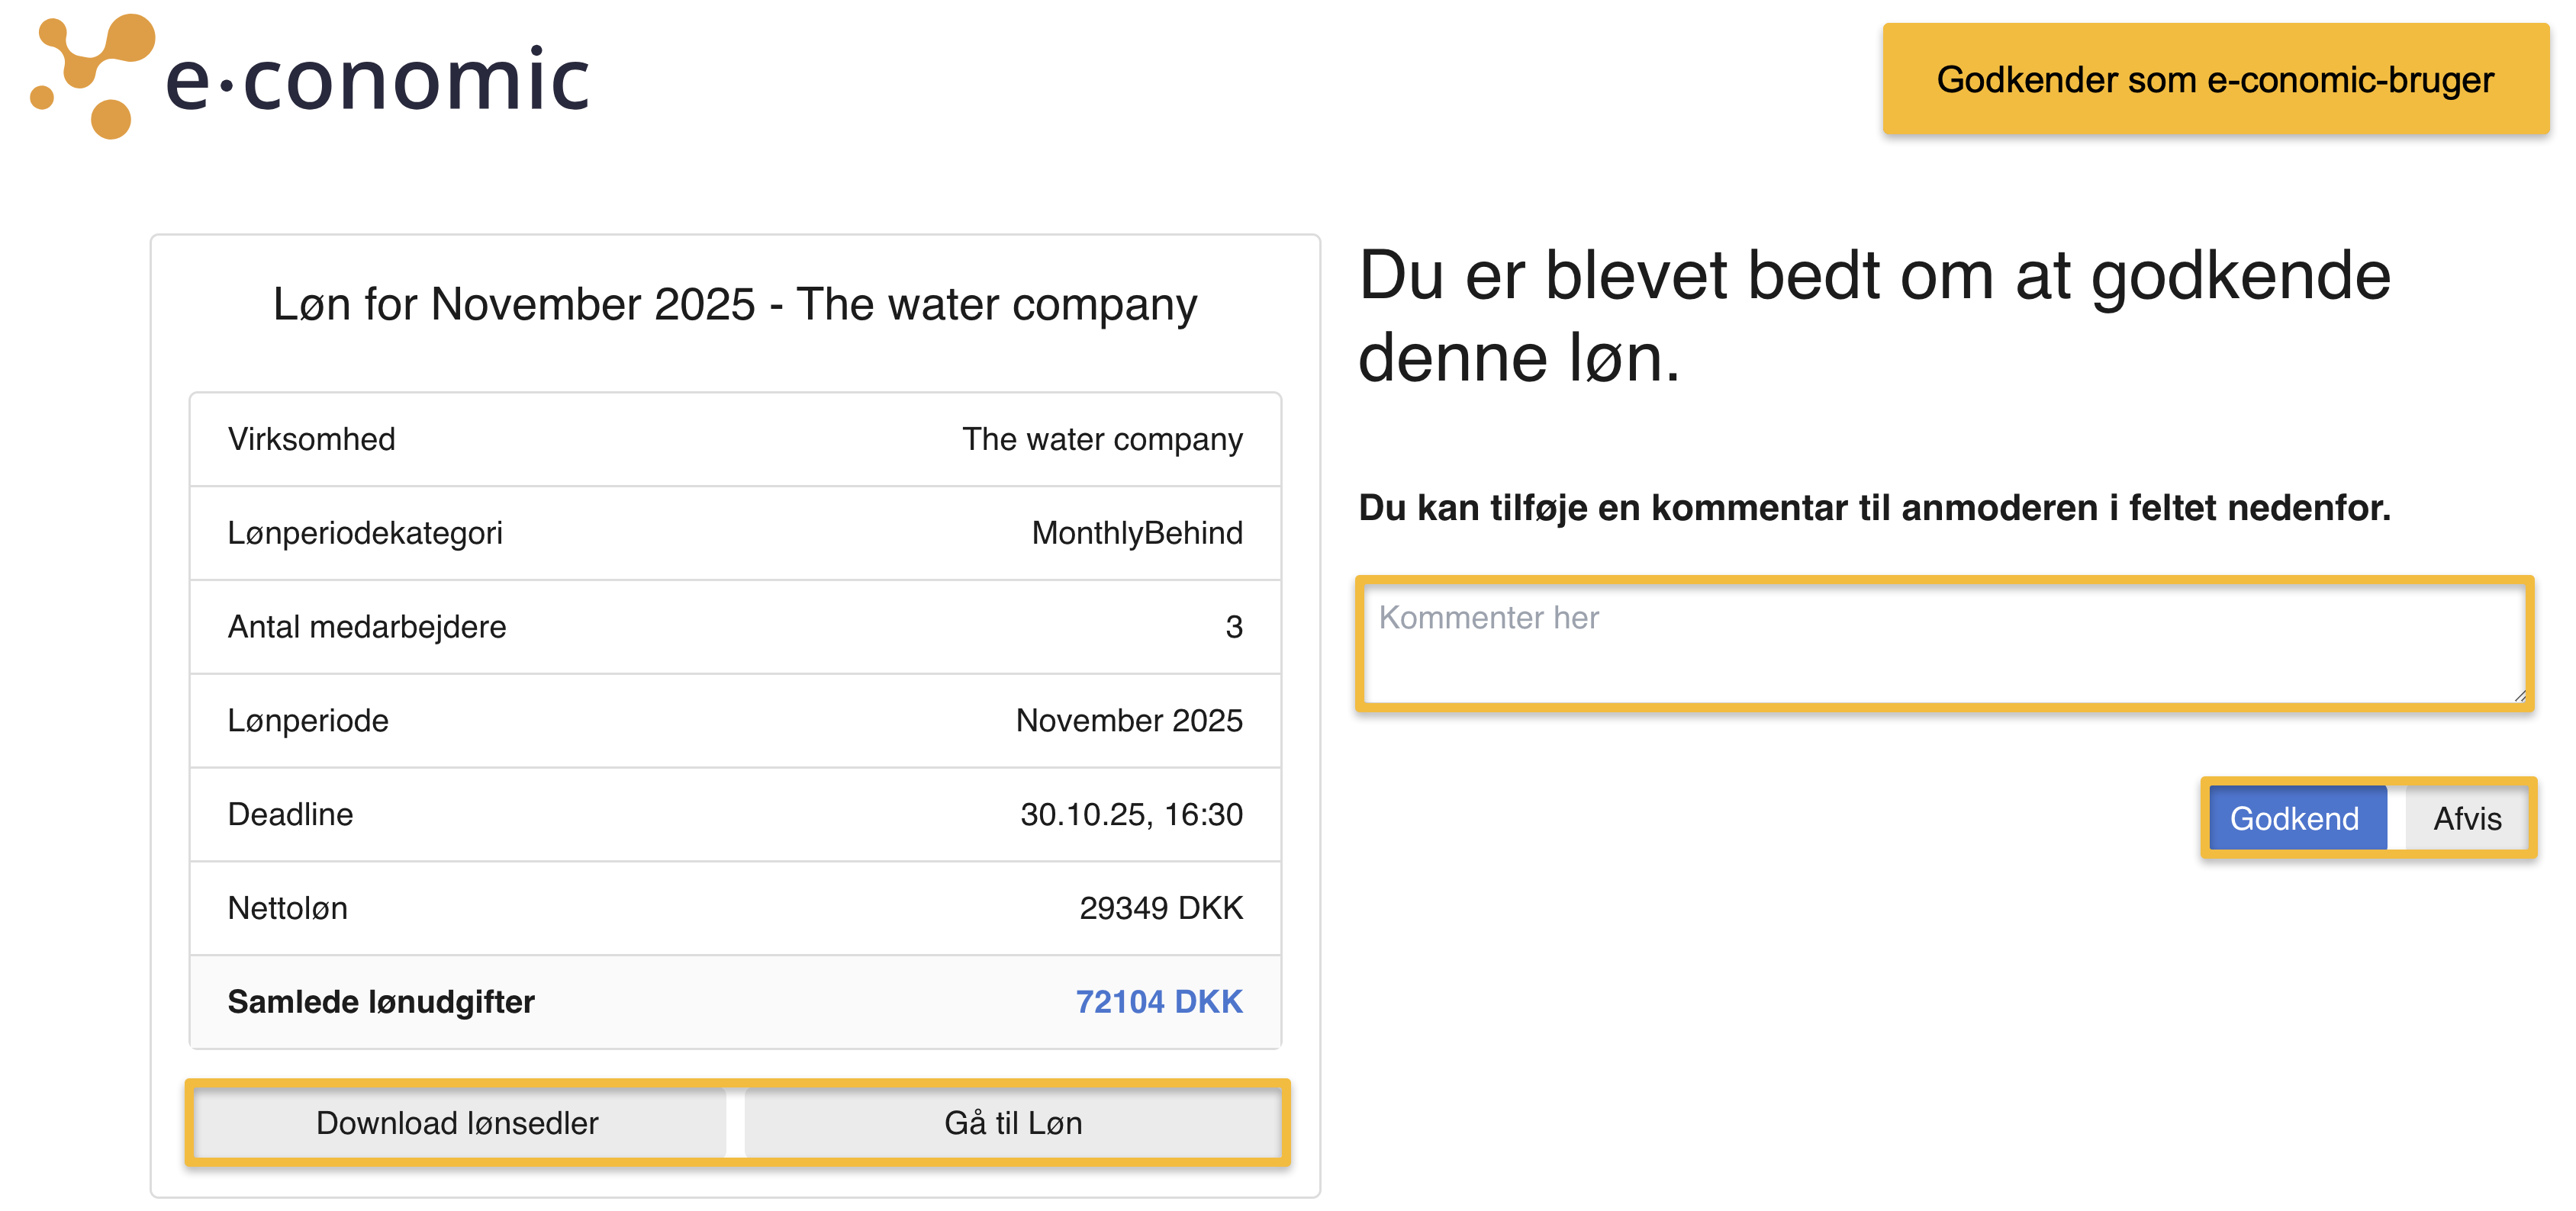Click the deadline value 30.10.25, 16:30
Screen dimensions: 2576x1211
[1130, 814]
